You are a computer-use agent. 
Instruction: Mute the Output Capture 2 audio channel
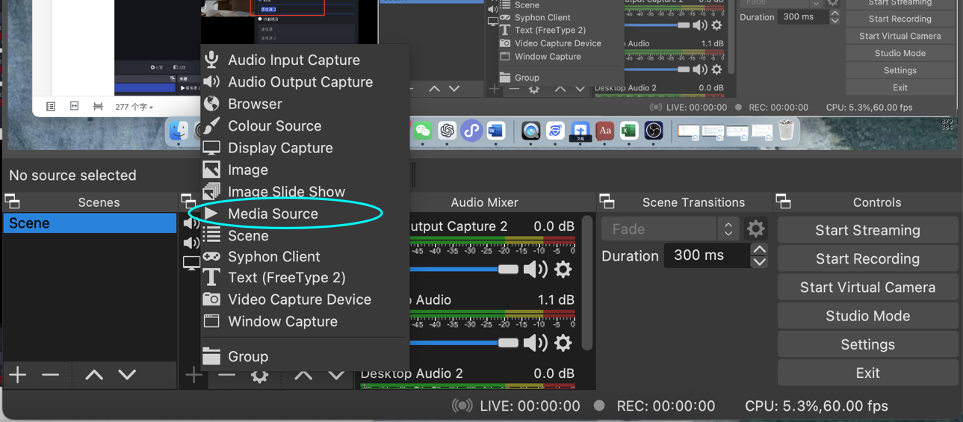535,269
